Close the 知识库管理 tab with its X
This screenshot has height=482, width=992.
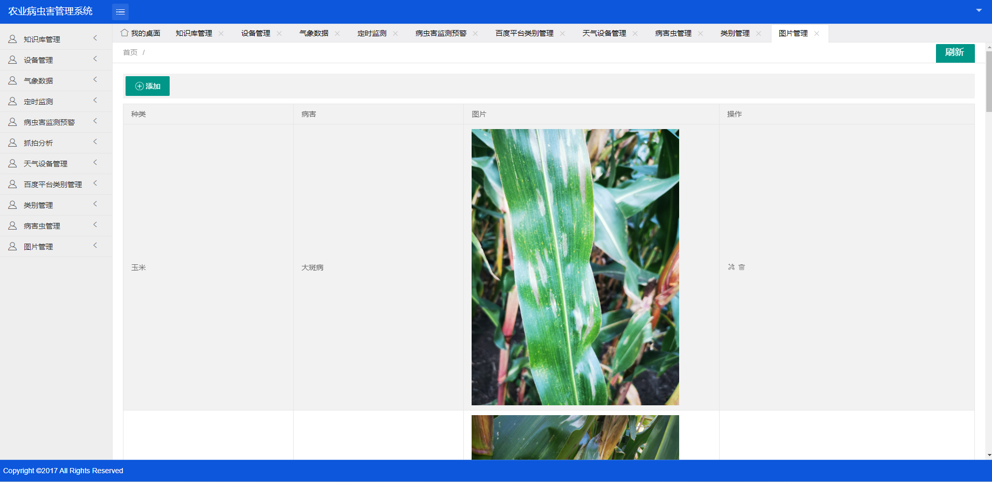221,33
